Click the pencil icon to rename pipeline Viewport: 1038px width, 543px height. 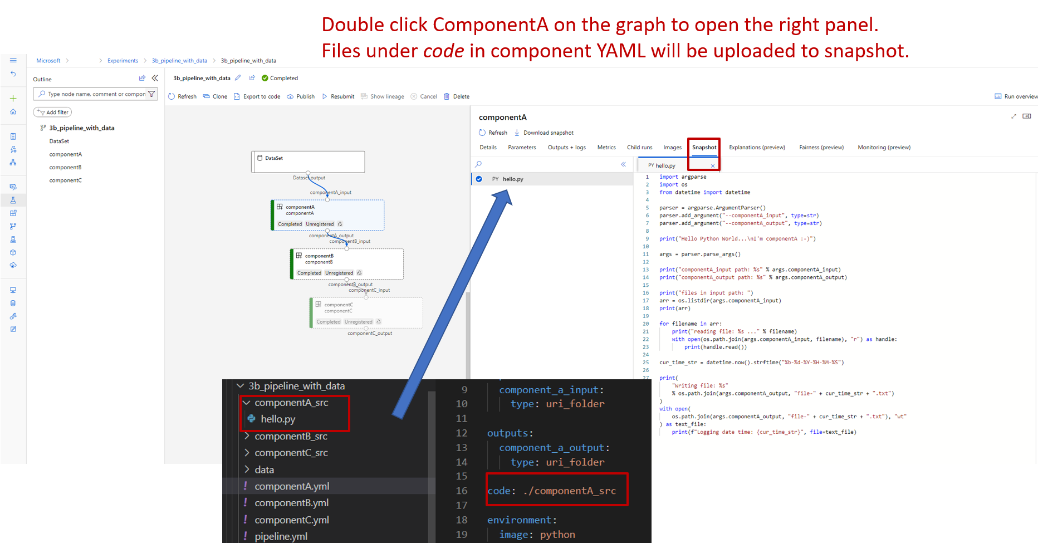[x=238, y=78]
